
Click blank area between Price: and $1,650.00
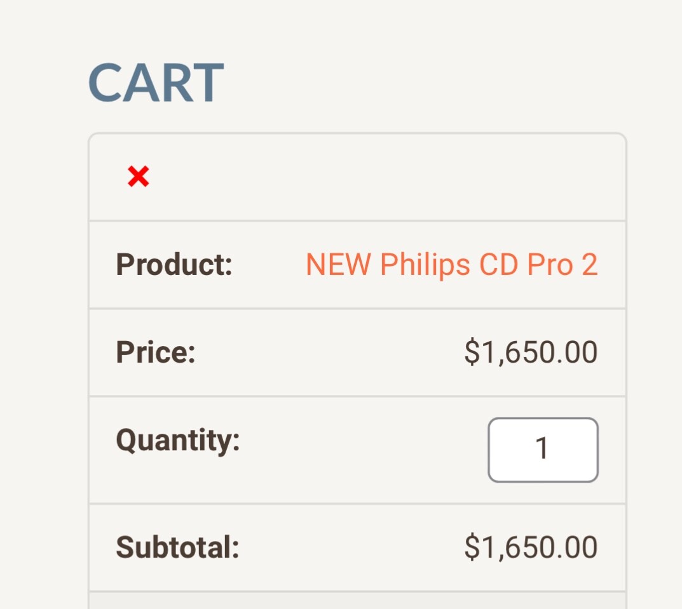pos(330,352)
